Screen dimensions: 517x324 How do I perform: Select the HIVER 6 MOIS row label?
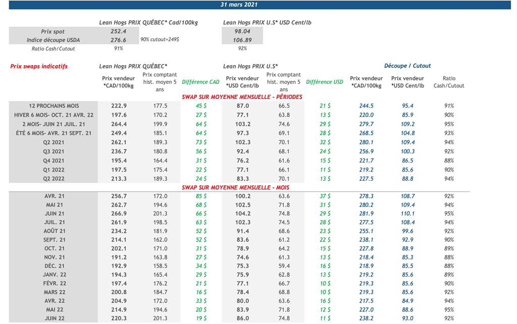[54, 115]
